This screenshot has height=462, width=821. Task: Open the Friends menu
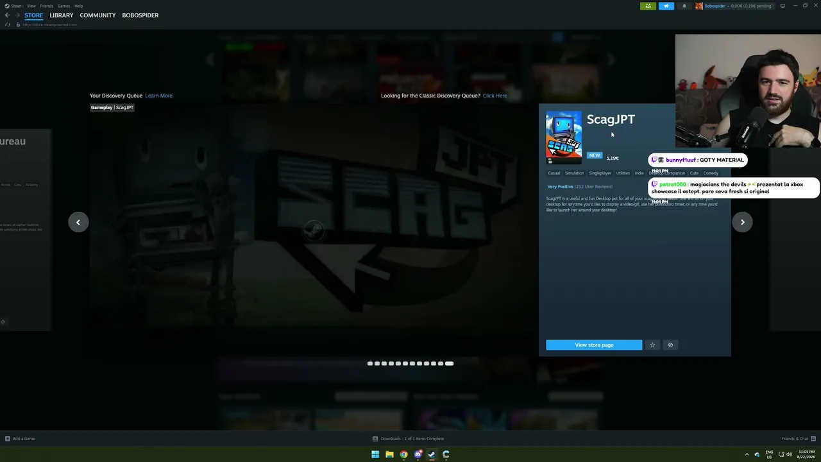[x=47, y=6]
